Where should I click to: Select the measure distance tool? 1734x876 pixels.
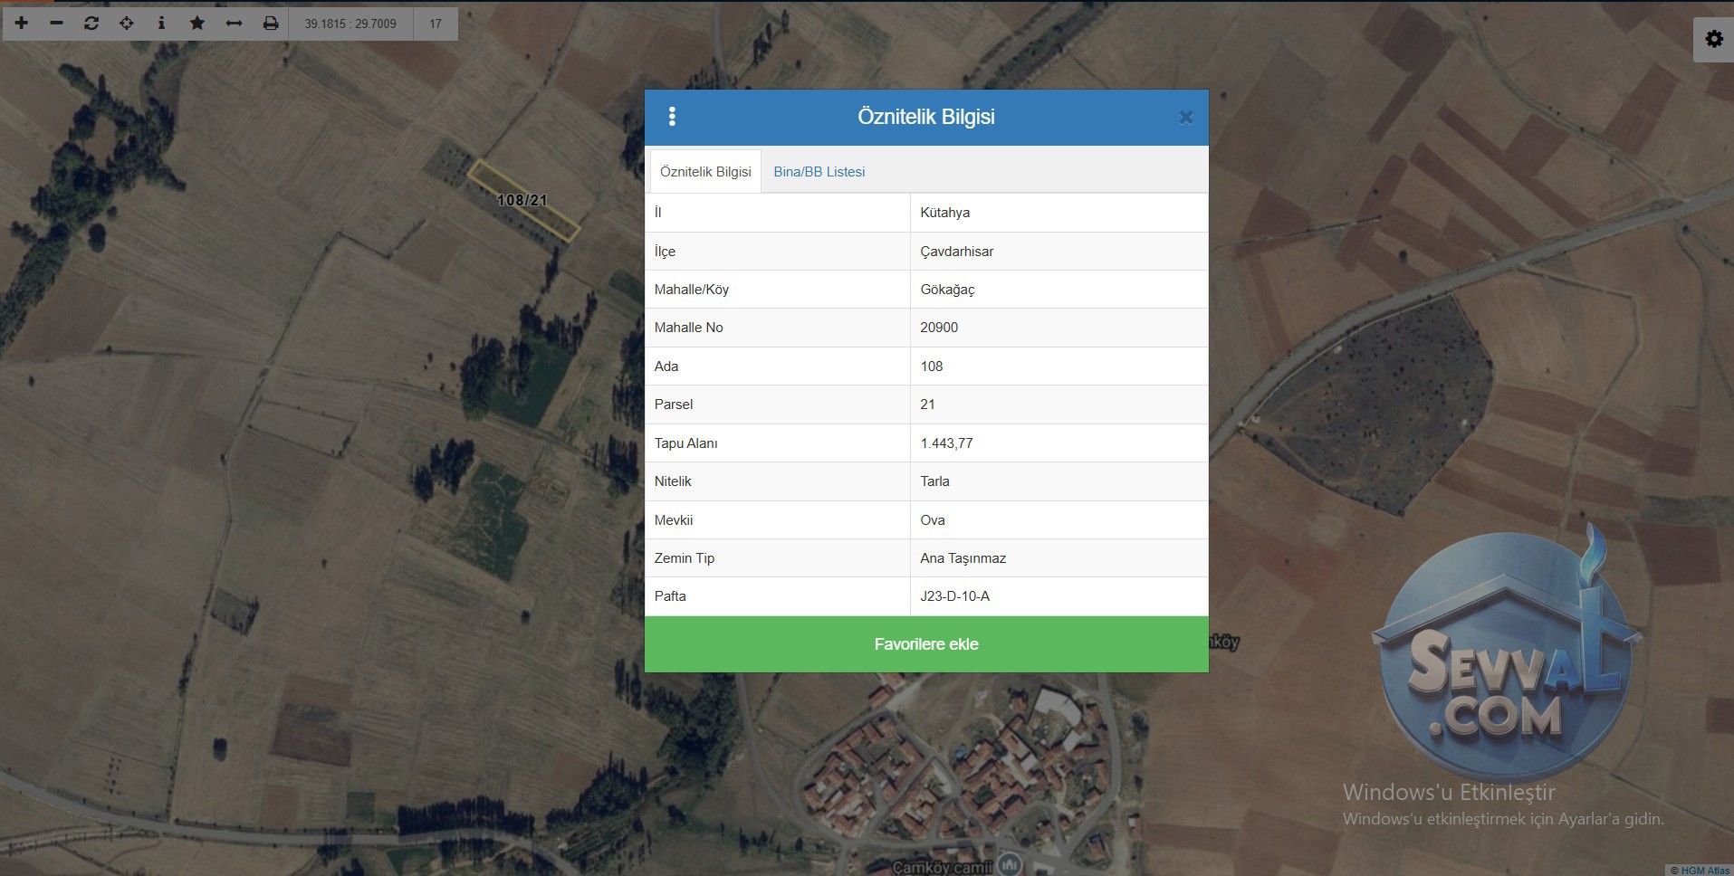pyautogui.click(x=234, y=24)
